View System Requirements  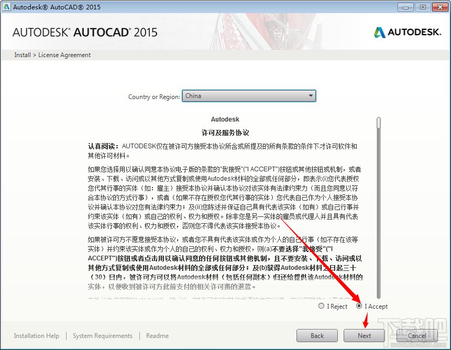[x=102, y=335]
